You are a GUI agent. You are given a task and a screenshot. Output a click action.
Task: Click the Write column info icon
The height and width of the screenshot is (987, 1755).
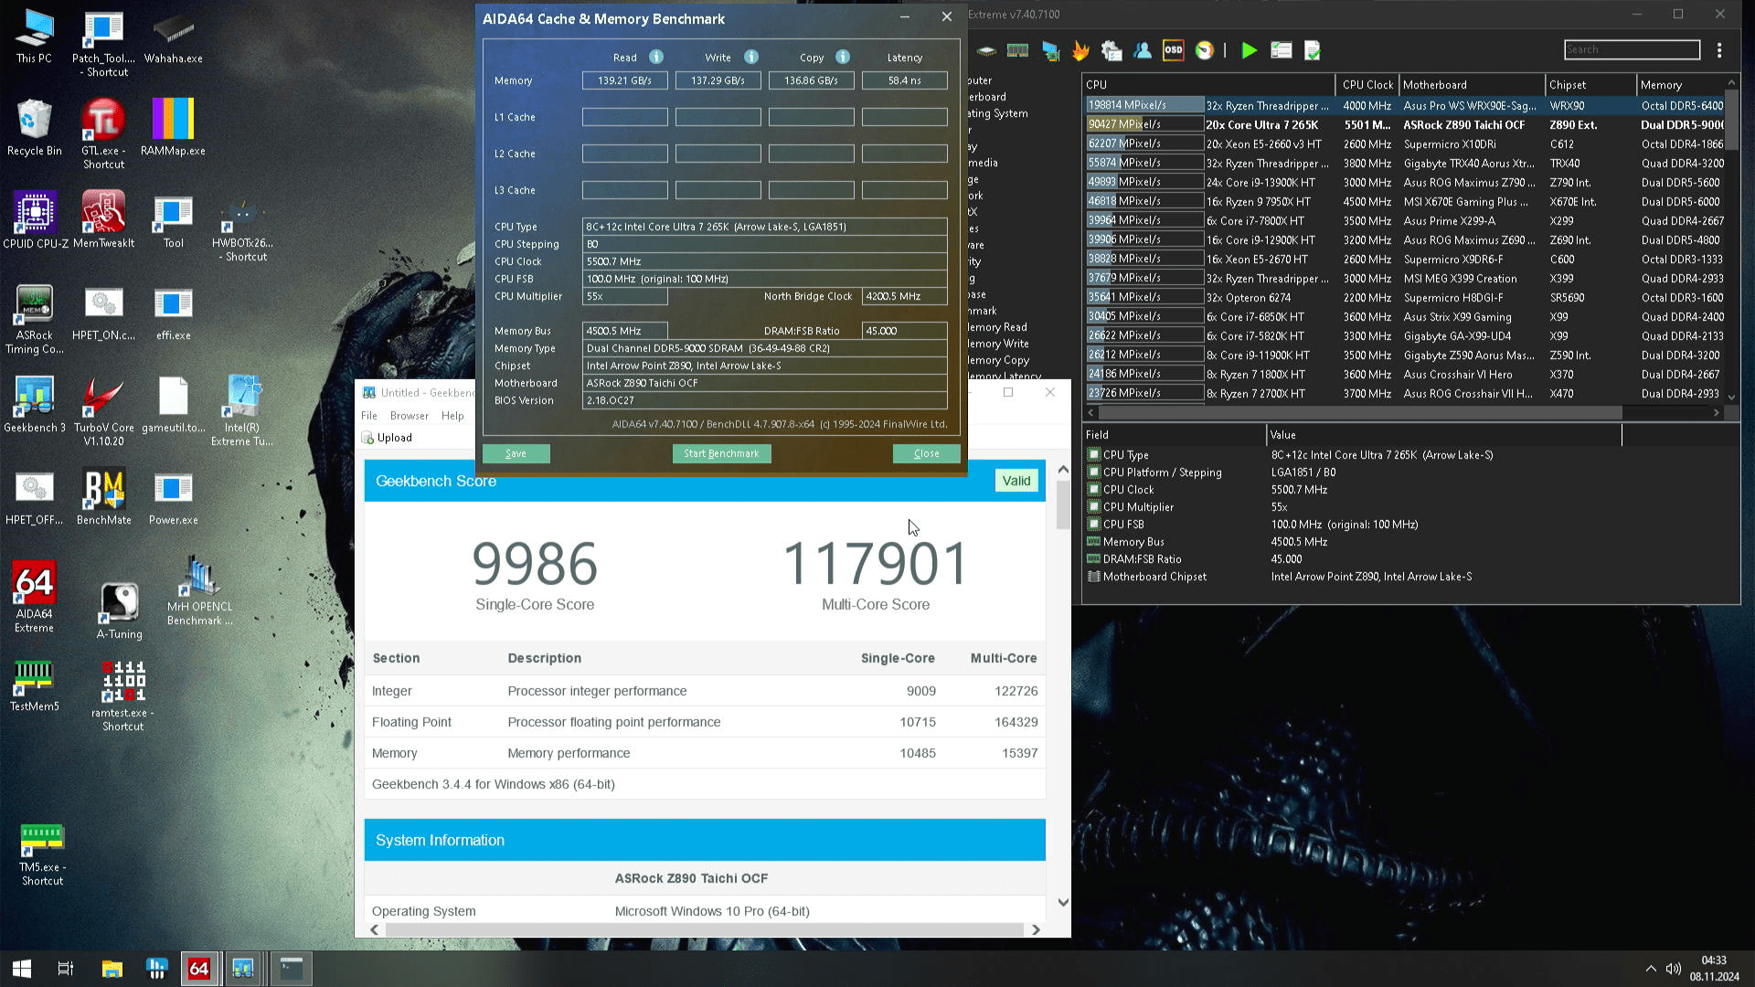751,57
